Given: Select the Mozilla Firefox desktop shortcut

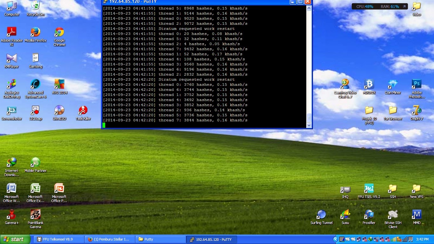Looking at the screenshot, I should click(x=35, y=35).
